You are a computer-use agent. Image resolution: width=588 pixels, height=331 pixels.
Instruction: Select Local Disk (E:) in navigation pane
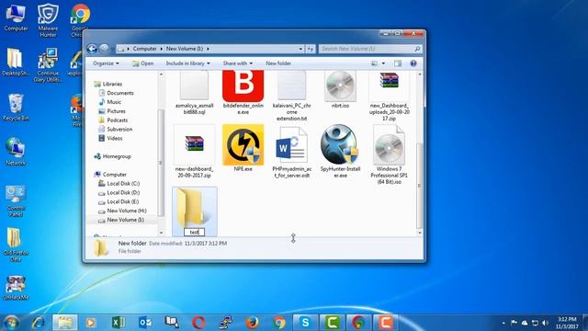point(123,201)
